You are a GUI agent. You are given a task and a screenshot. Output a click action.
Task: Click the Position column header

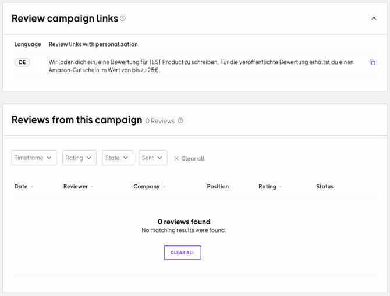coord(218,187)
